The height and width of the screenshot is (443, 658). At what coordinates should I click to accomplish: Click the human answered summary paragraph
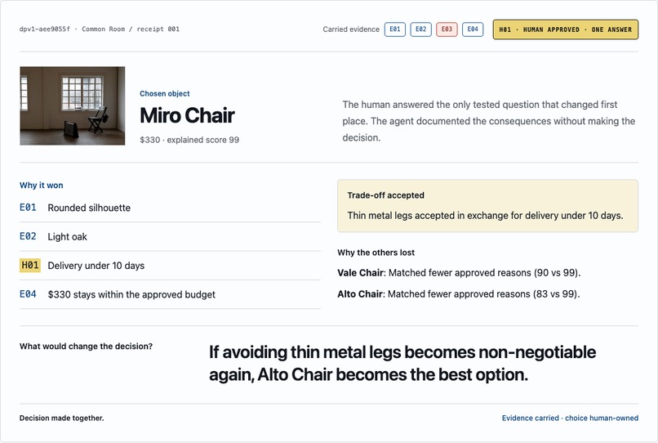click(x=489, y=121)
